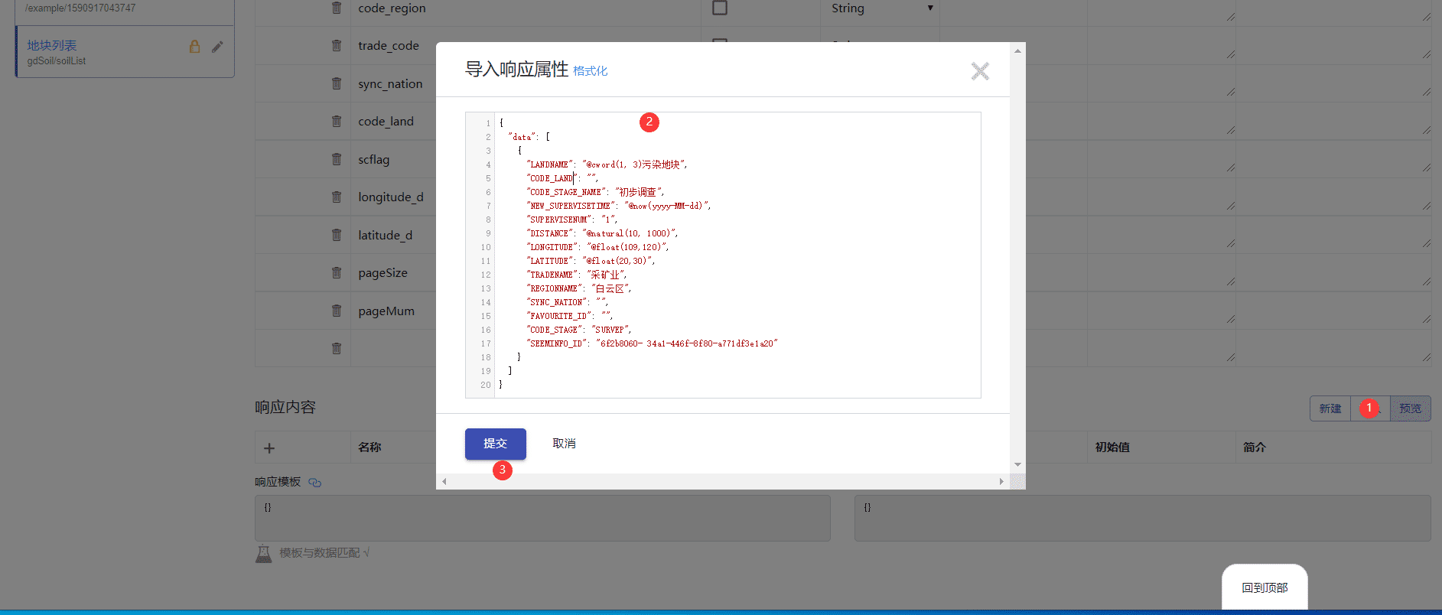
Task: Click the trash icon beside code_region
Action: pos(337,8)
